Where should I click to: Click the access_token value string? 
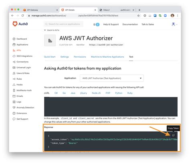coord(124,140)
